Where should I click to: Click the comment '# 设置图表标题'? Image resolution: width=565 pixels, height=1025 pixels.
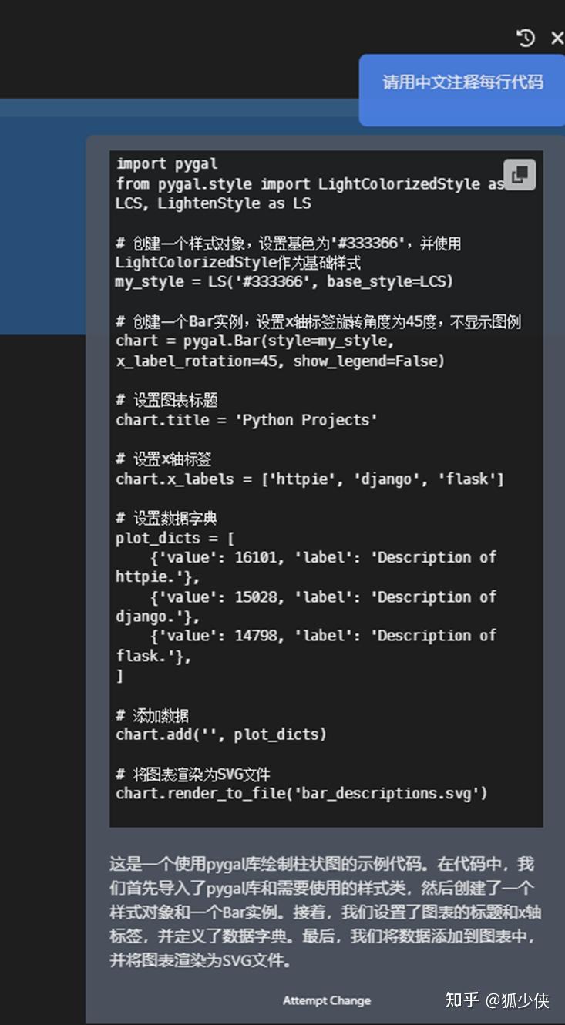(x=166, y=400)
